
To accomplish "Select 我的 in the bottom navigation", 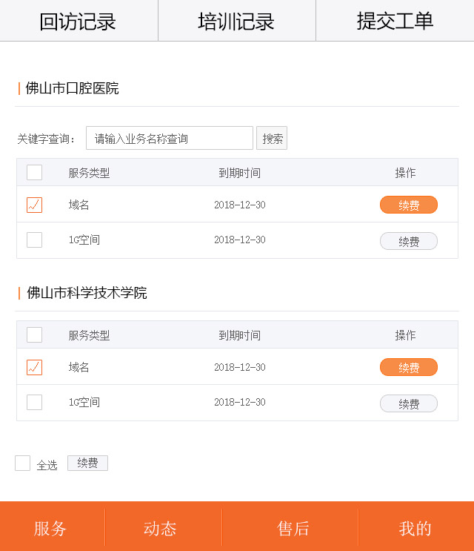I will 415,528.
